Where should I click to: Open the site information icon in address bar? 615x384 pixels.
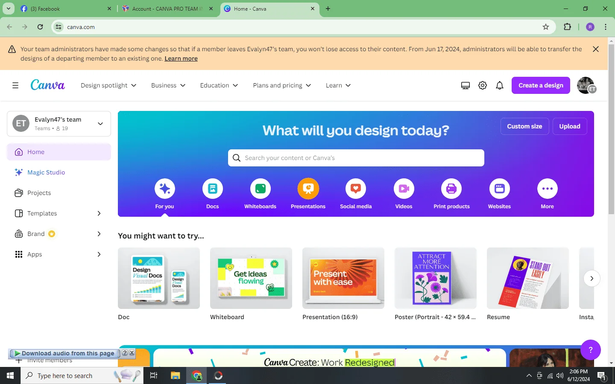(59, 27)
